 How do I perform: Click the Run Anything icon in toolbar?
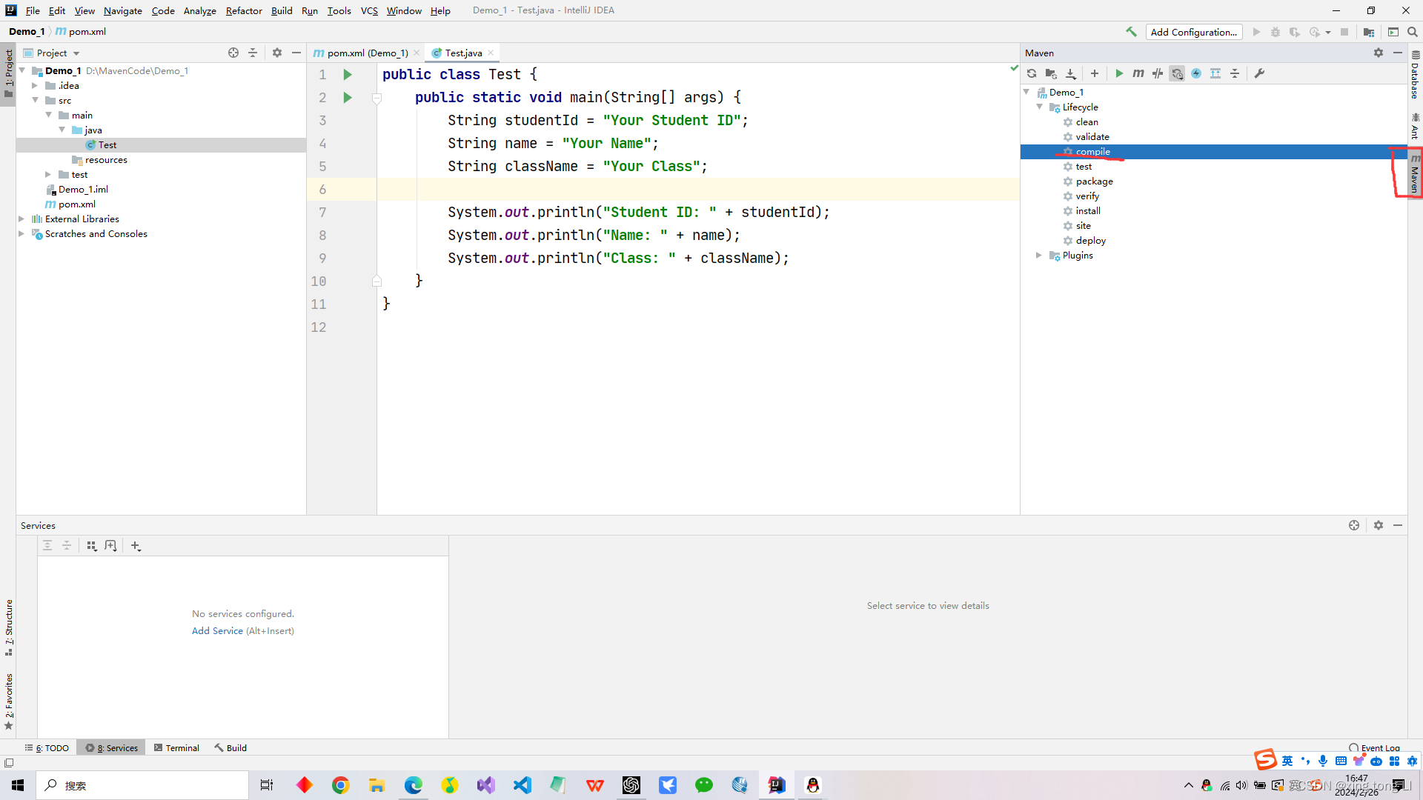[1393, 32]
